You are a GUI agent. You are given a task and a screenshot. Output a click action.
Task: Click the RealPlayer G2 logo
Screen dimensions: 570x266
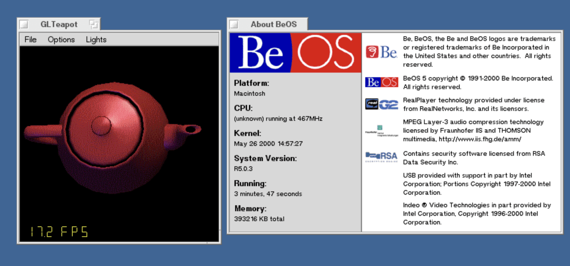pyautogui.click(x=381, y=104)
